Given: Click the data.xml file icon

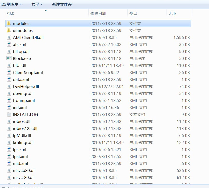Looking at the screenshot, I should 9,79.
